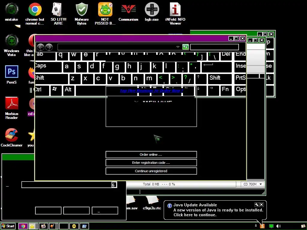Screen dimensions: 307x230
Task: Open Morbius Reader PDF icon
Action: pyautogui.click(x=12, y=108)
